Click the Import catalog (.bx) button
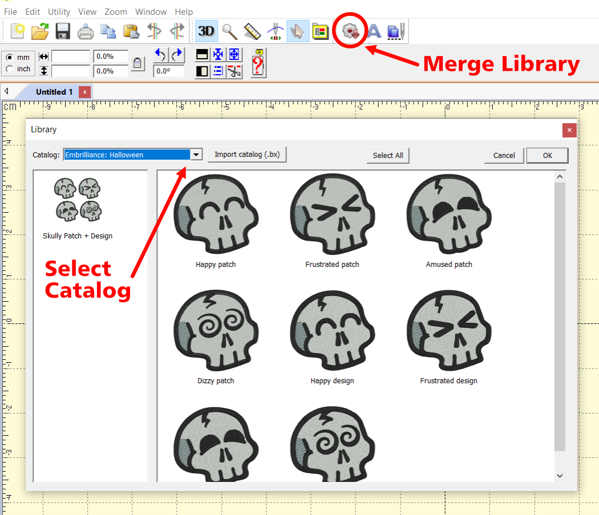599x515 pixels. (x=246, y=155)
